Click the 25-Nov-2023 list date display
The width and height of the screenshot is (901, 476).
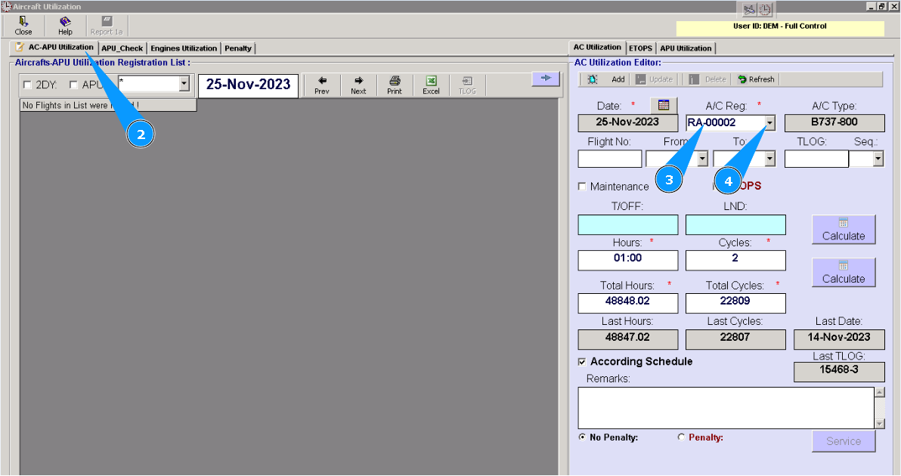248,85
